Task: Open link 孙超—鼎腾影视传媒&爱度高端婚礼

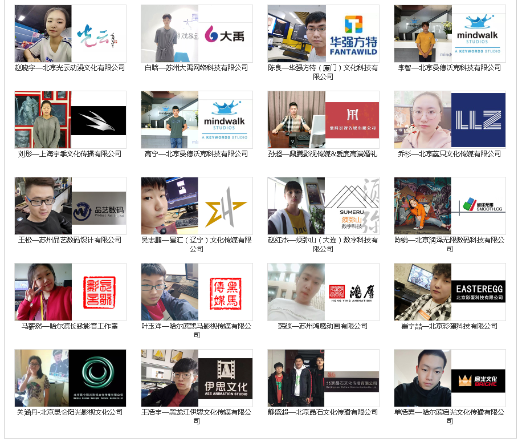Action: point(323,154)
